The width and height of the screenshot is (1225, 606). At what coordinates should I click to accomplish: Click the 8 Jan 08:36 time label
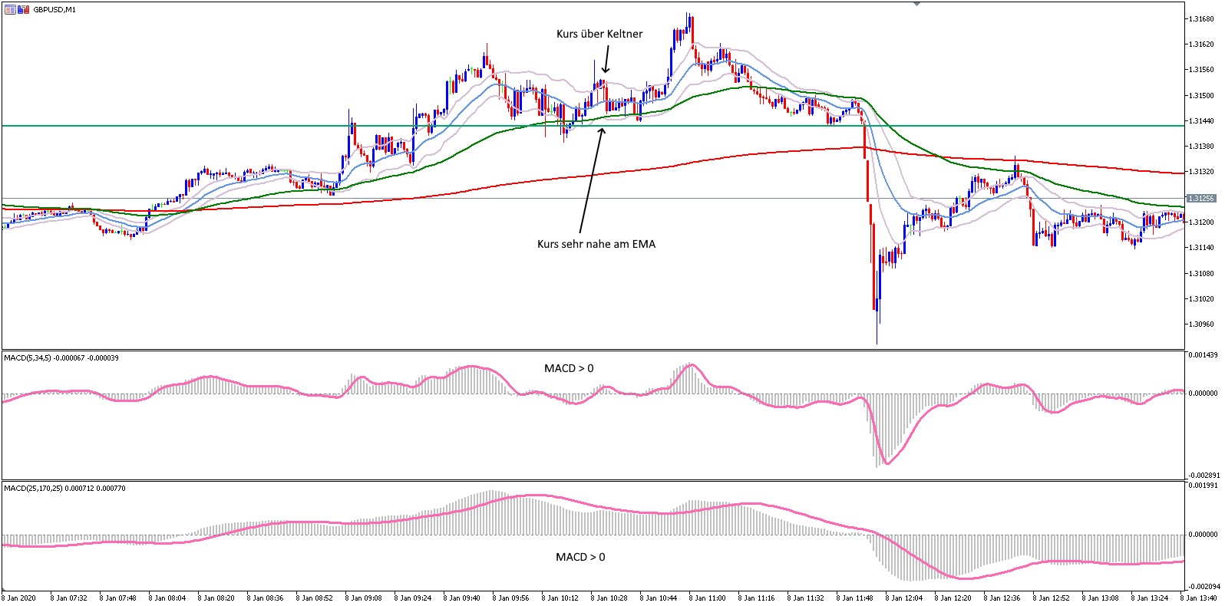(266, 598)
